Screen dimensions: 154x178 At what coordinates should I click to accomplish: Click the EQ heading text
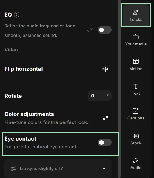8,15
